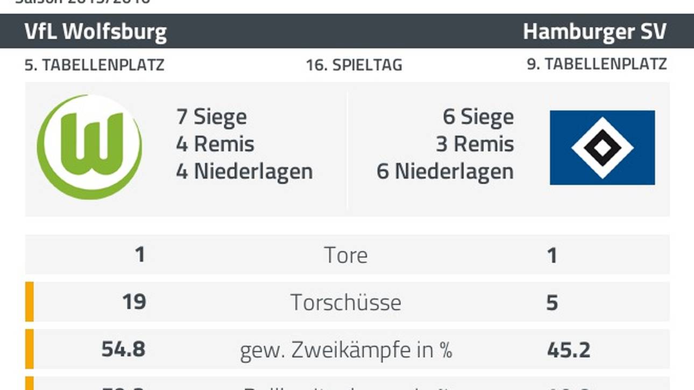Click the VfL Wolfsburg club logo

90,147
